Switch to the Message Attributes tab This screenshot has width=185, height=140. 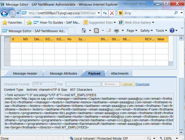[x=64, y=74]
